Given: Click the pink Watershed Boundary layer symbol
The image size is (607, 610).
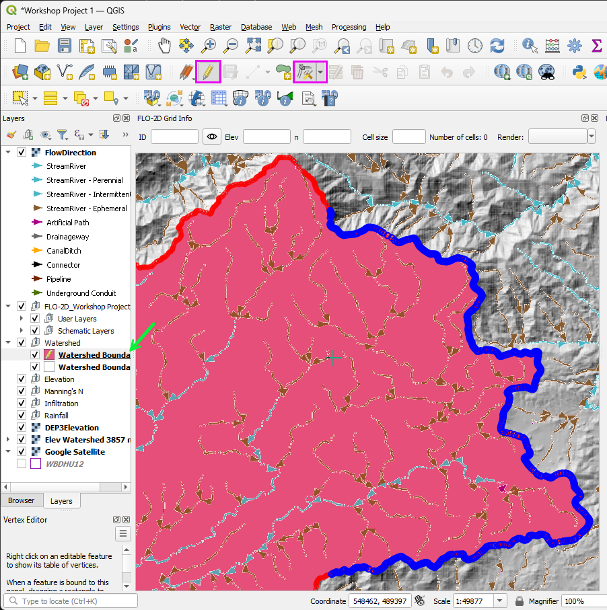Looking at the screenshot, I should [x=49, y=355].
